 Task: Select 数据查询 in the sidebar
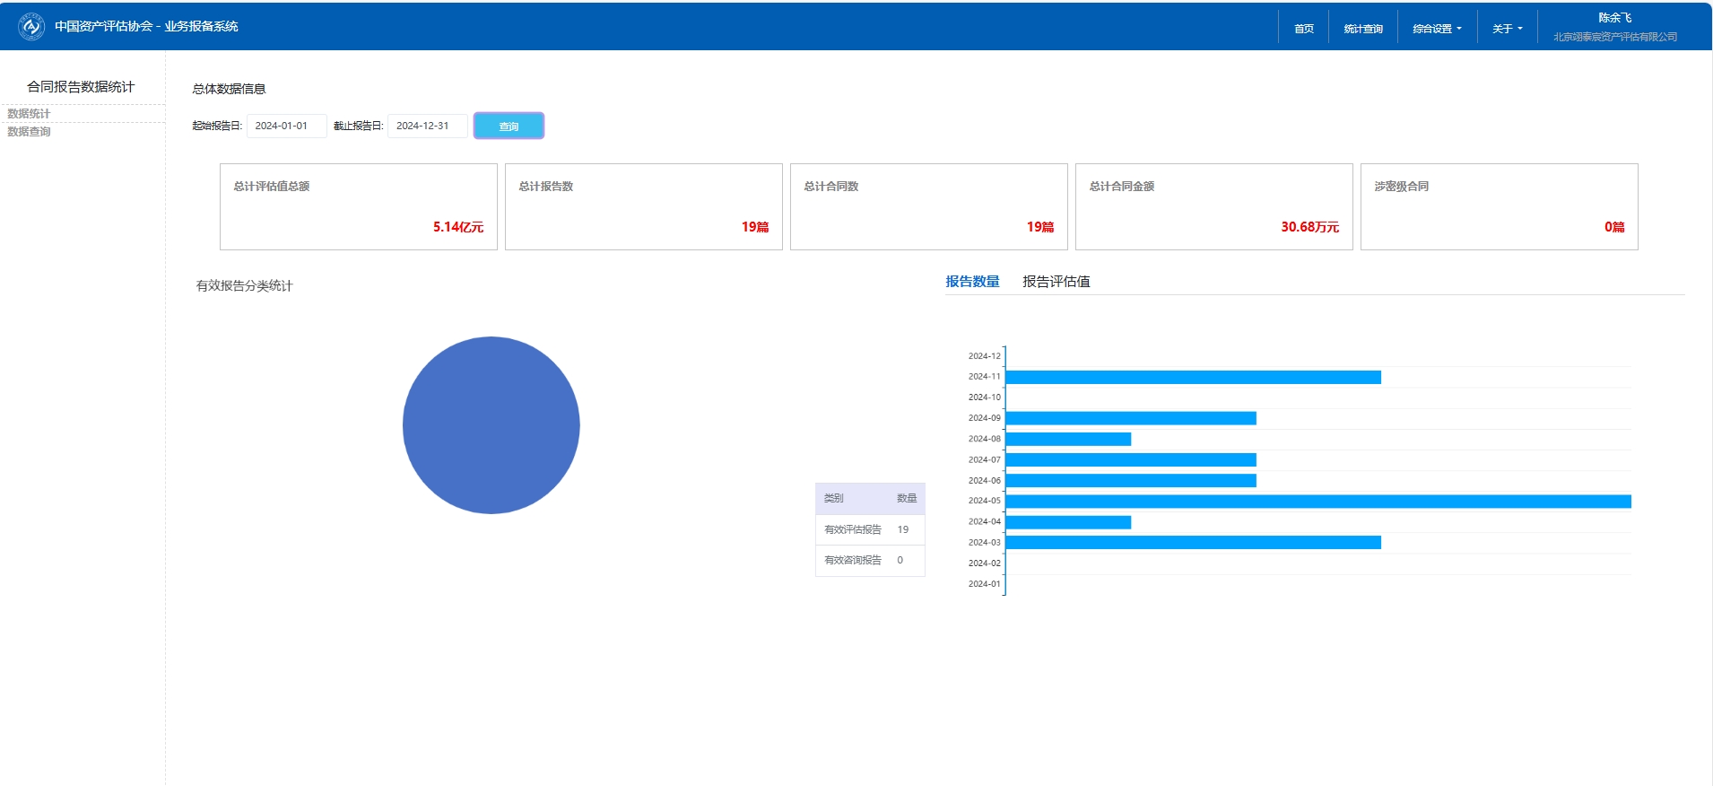click(29, 132)
